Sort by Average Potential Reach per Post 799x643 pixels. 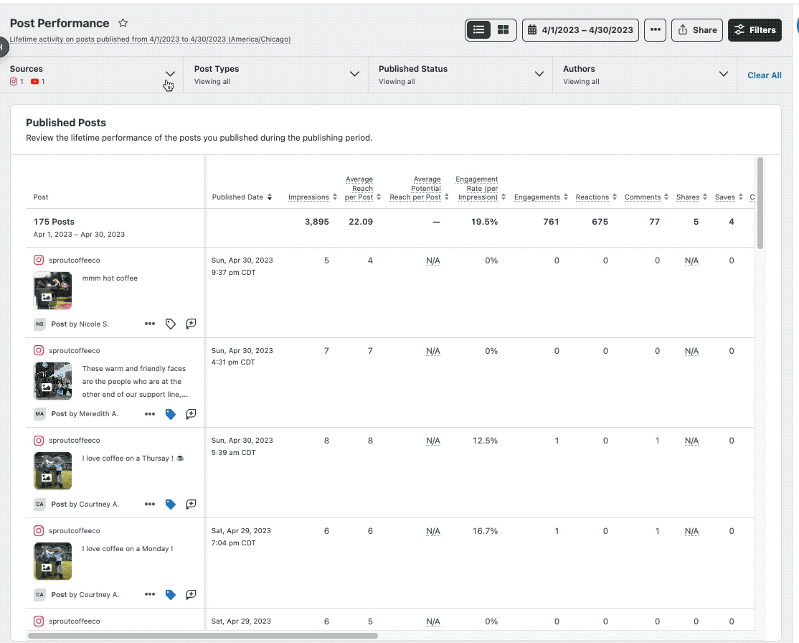[x=446, y=197]
